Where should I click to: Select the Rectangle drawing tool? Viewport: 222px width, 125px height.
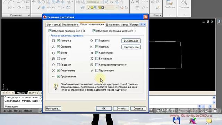[x=28, y=2]
